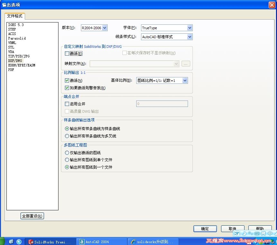Select ACIS in format list
277x245 pixels.
click(x=12, y=34)
